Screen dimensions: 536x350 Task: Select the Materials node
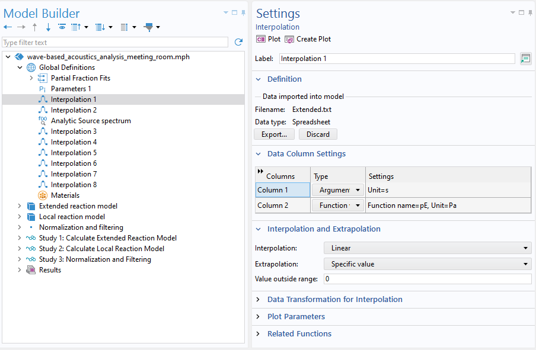pos(65,195)
